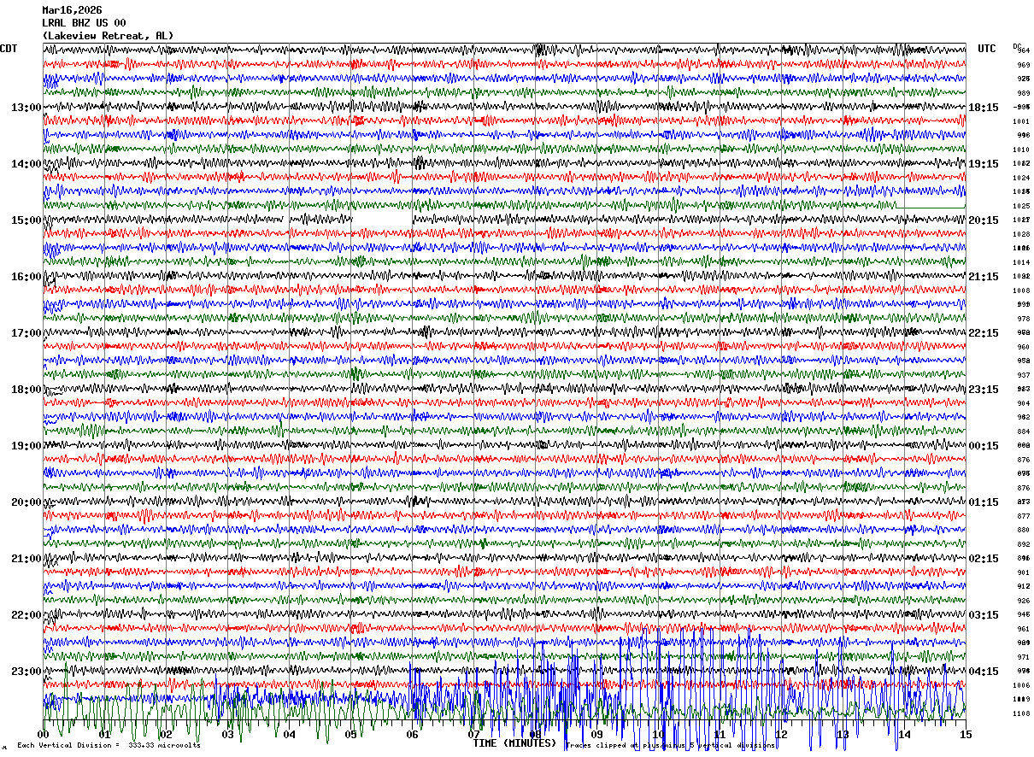Click the DC offset value 961
The width and height of the screenshot is (1034, 757).
point(1023,629)
